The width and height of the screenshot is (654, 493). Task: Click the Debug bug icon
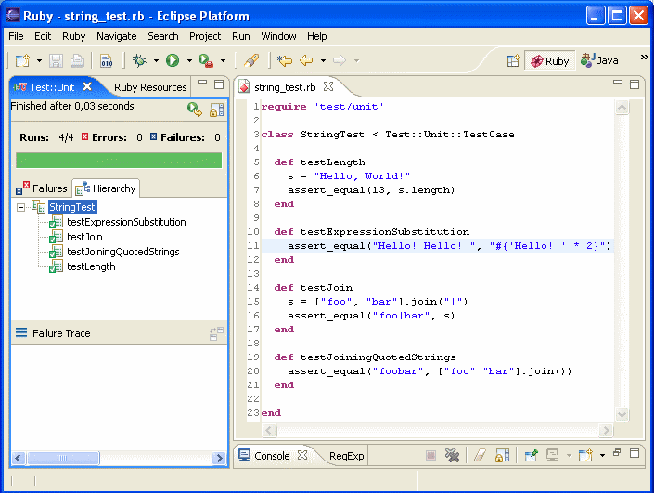[x=139, y=61]
